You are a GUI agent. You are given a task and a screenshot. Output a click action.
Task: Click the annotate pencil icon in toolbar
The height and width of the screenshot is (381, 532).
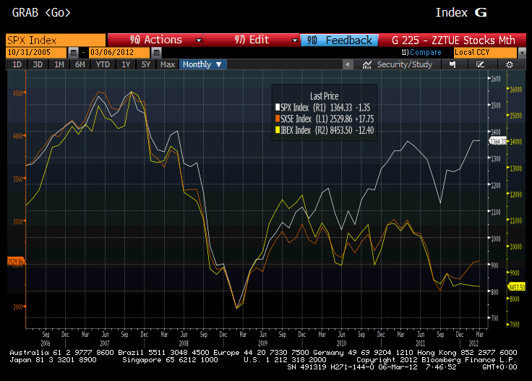pyautogui.click(x=480, y=64)
